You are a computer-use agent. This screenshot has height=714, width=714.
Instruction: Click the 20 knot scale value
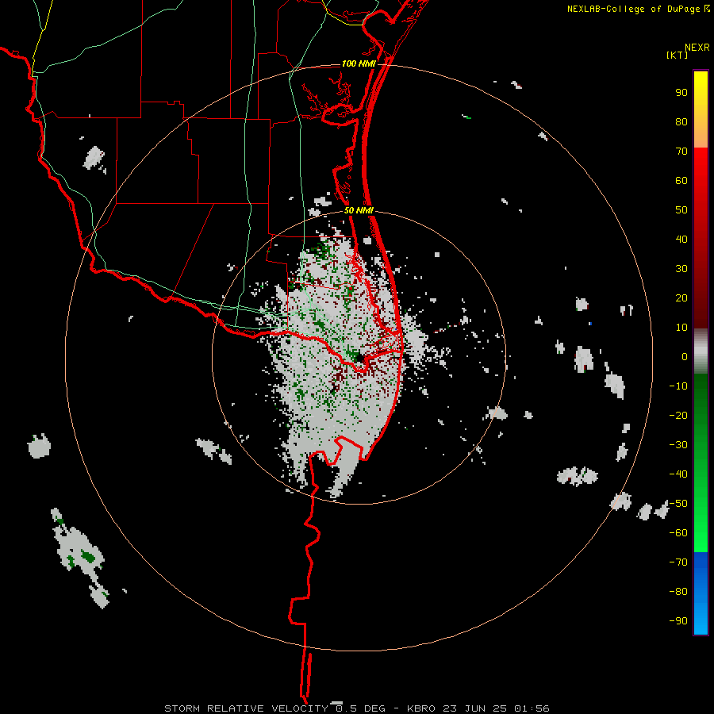click(x=681, y=298)
